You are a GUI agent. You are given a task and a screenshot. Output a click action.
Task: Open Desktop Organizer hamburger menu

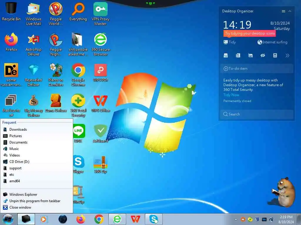pos(283,11)
